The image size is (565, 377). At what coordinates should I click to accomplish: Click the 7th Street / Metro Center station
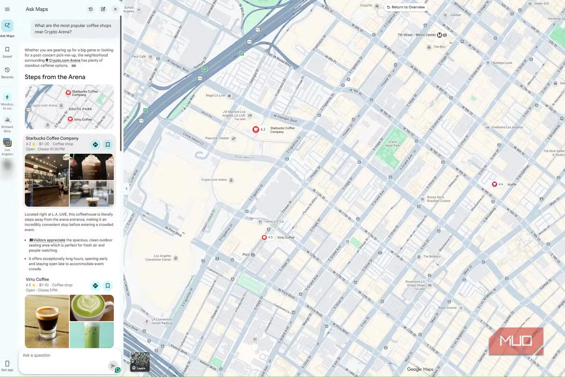(x=417, y=35)
